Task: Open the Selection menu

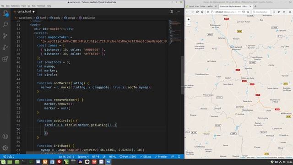Action: click(x=15, y=6)
